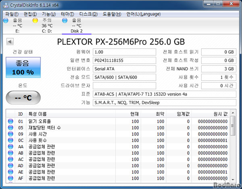Select the E: drive blue status icon
The image size is (242, 189).
click(x=6, y=20)
